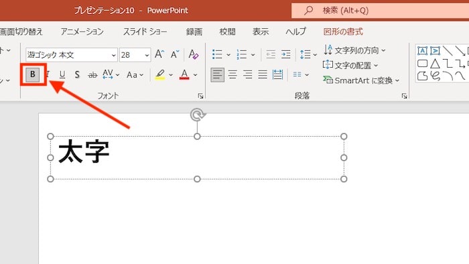The height and width of the screenshot is (264, 469).
Task: Select Arc shape tool
Action: coord(448,76)
